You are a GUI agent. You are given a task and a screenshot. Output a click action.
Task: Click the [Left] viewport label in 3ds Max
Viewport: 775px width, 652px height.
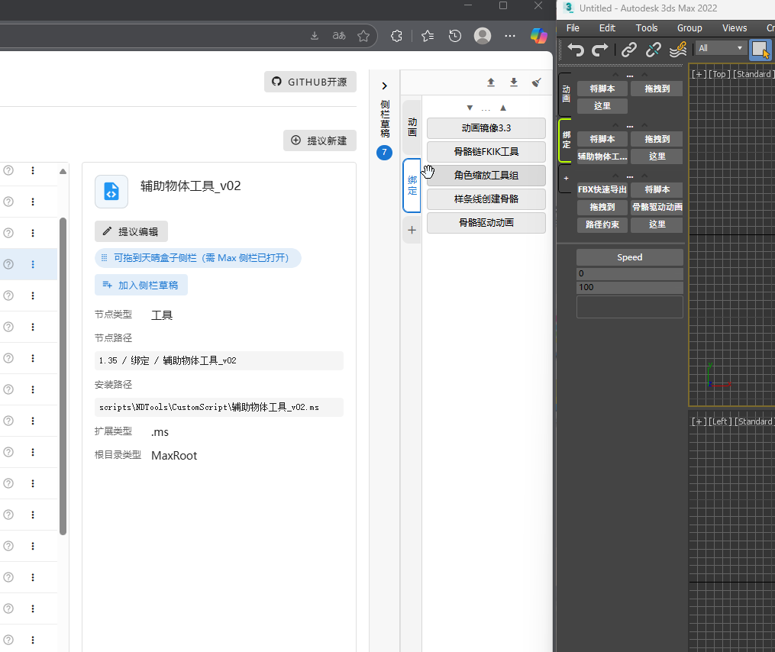[x=719, y=421]
